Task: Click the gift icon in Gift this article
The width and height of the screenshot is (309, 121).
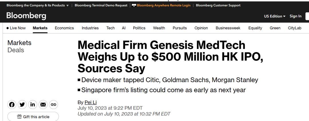Action: point(19,117)
